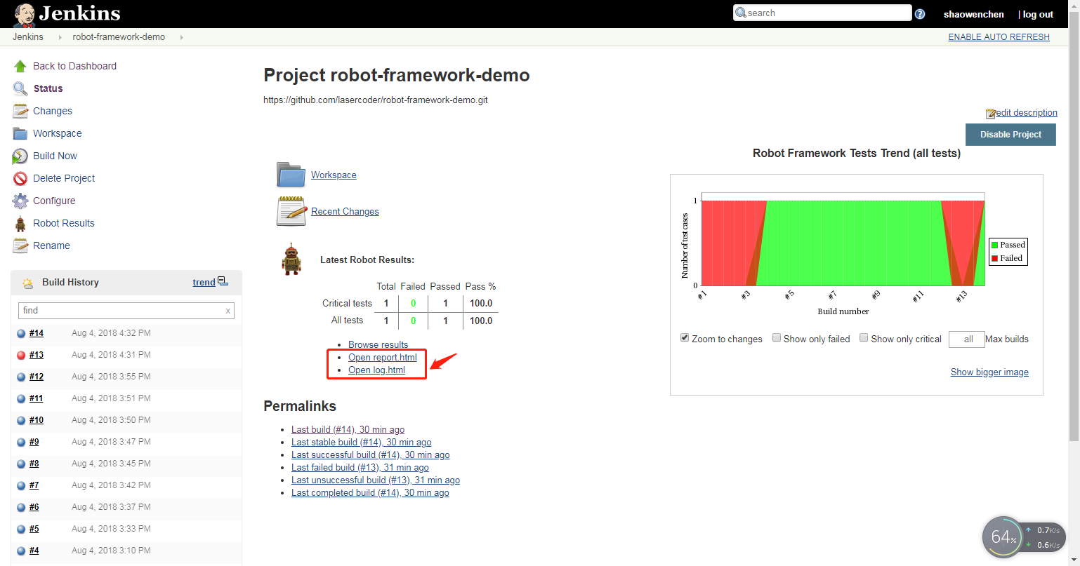The width and height of the screenshot is (1080, 566).
Task: Click the edit description link
Action: pos(1027,112)
